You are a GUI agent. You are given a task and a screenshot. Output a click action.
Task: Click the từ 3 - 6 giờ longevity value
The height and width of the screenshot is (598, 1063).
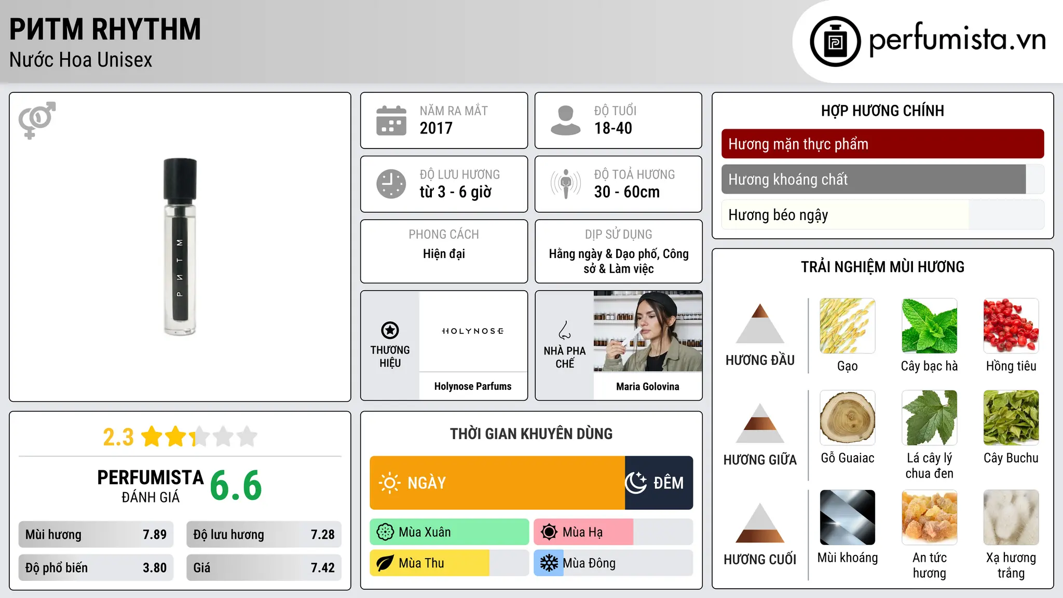(x=456, y=192)
